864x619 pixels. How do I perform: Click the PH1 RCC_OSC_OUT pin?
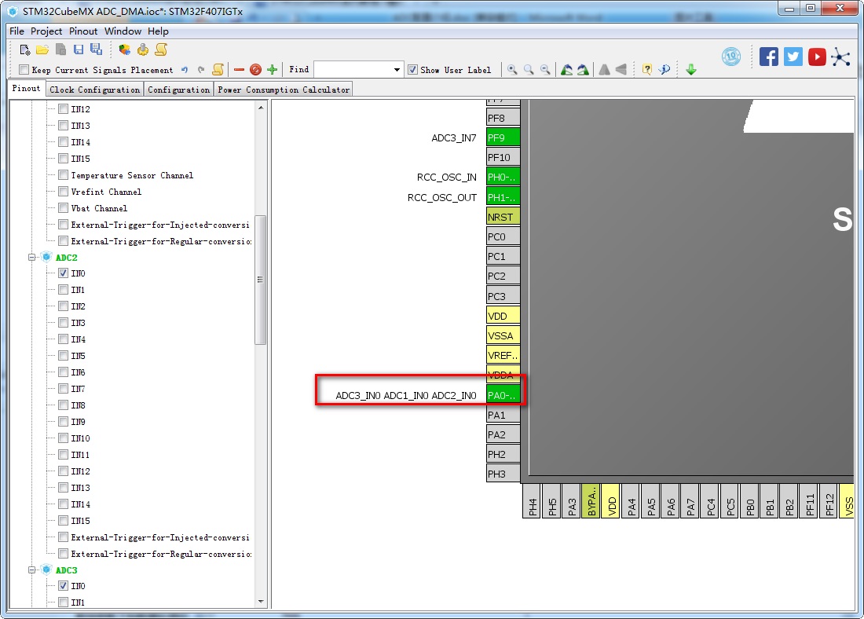[x=503, y=197]
